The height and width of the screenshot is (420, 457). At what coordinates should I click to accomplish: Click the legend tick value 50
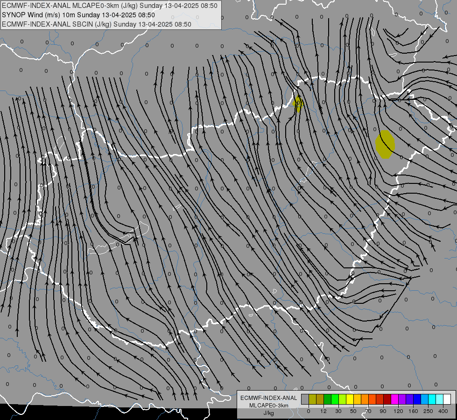(x=353, y=411)
